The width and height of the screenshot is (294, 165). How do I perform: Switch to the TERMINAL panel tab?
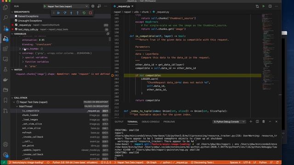133,121
